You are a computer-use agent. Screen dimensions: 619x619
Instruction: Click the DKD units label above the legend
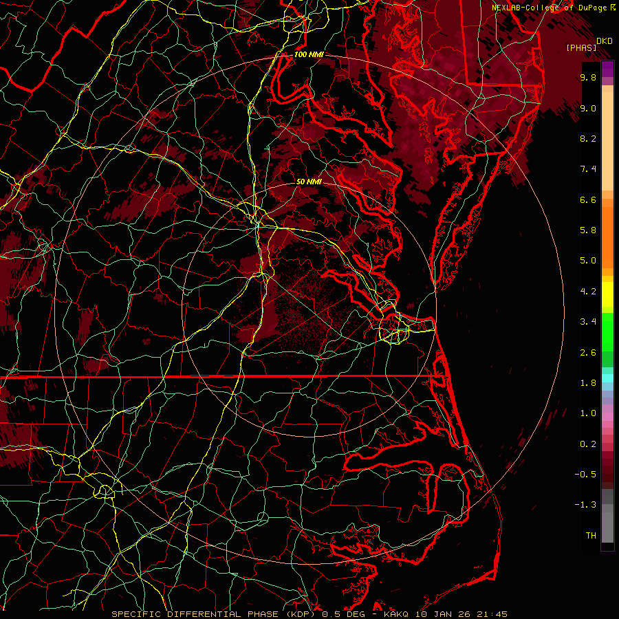605,41
